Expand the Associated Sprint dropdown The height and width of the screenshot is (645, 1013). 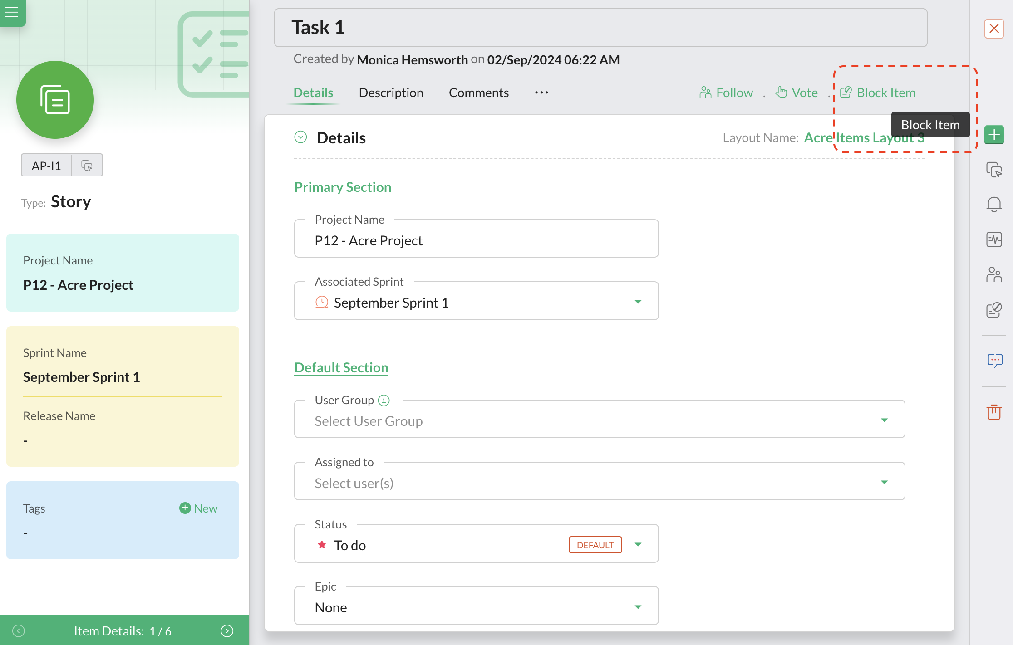(x=638, y=302)
